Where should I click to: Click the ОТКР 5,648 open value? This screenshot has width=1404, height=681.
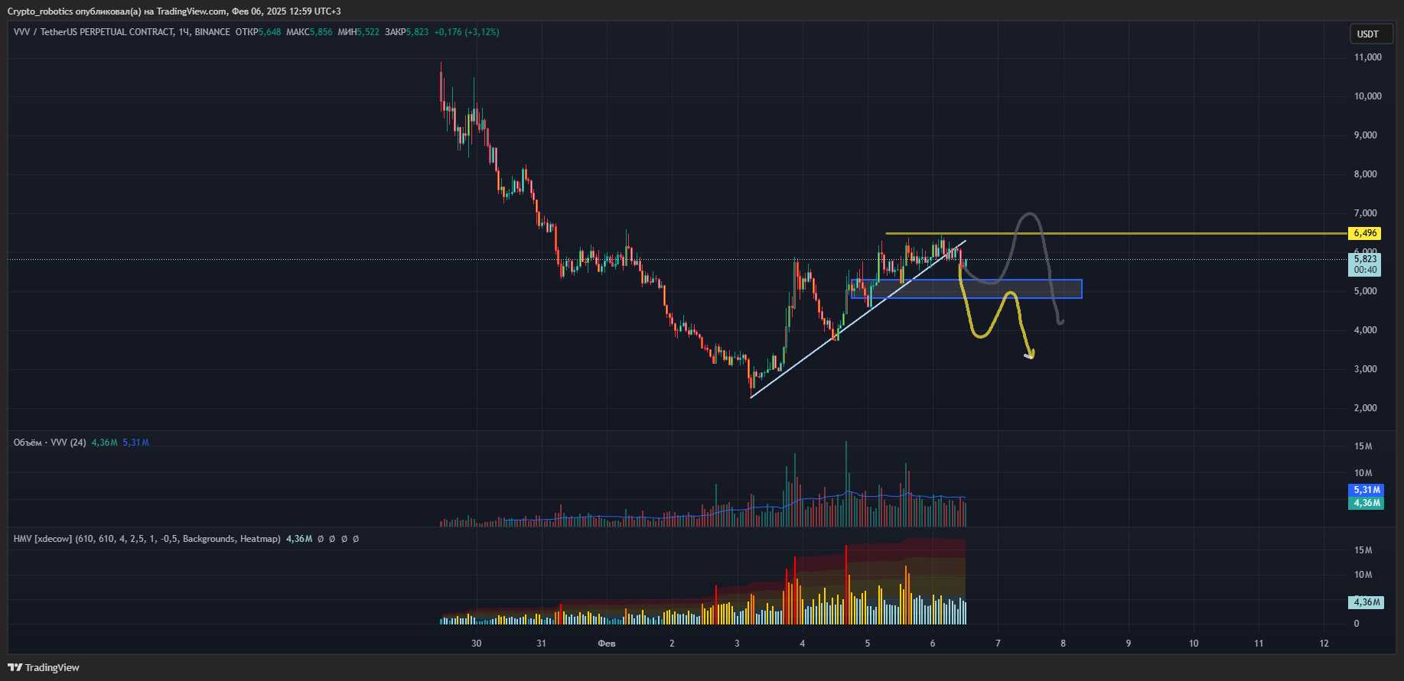pos(258,32)
